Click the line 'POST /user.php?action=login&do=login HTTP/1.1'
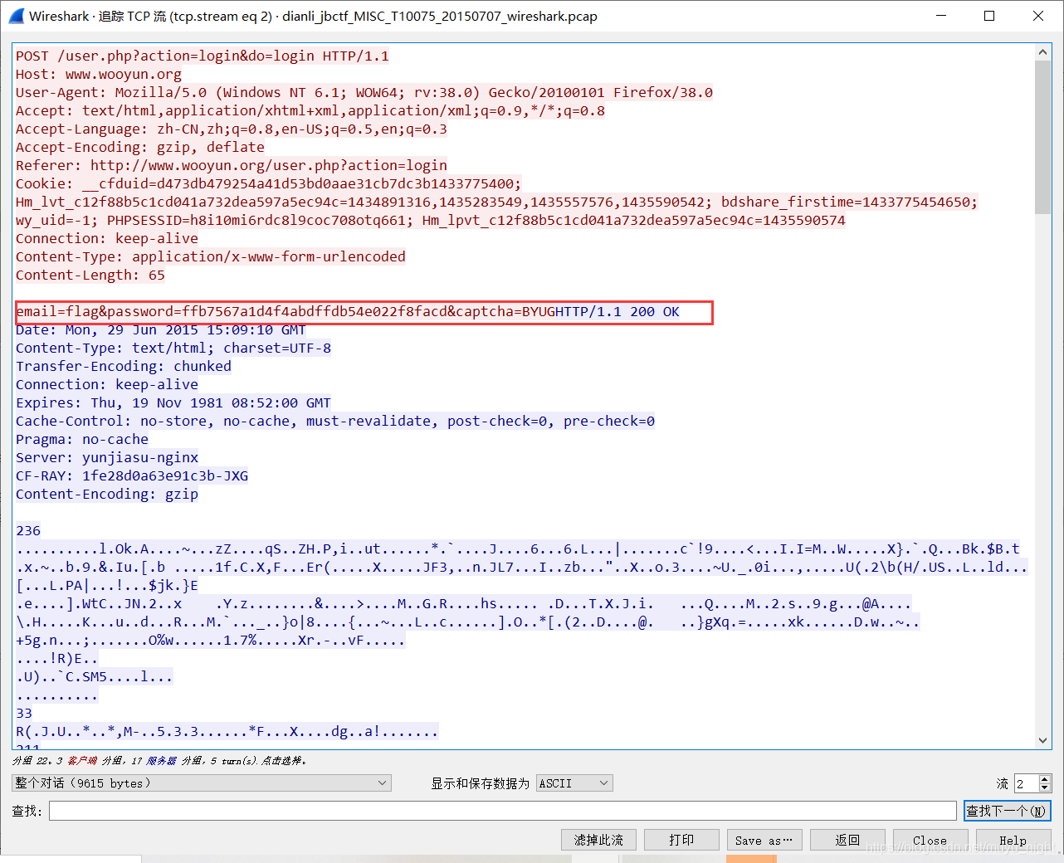 203,56
